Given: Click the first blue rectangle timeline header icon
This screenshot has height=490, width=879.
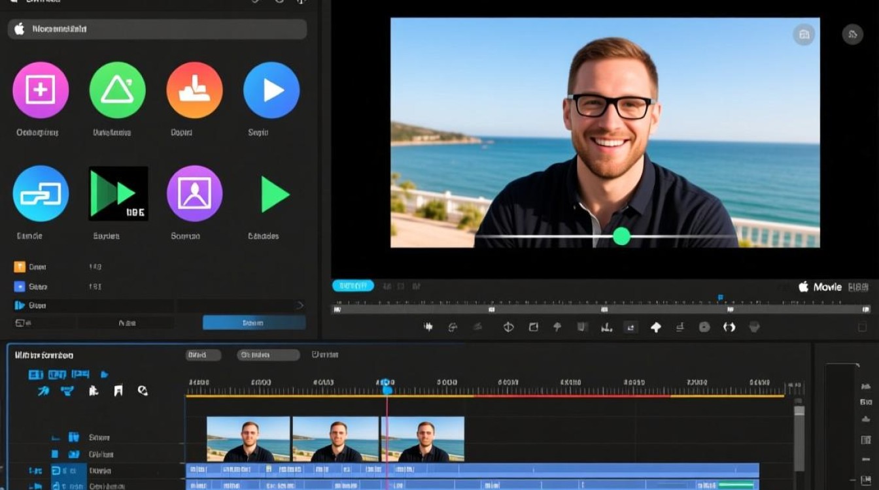Looking at the screenshot, I should [x=35, y=374].
